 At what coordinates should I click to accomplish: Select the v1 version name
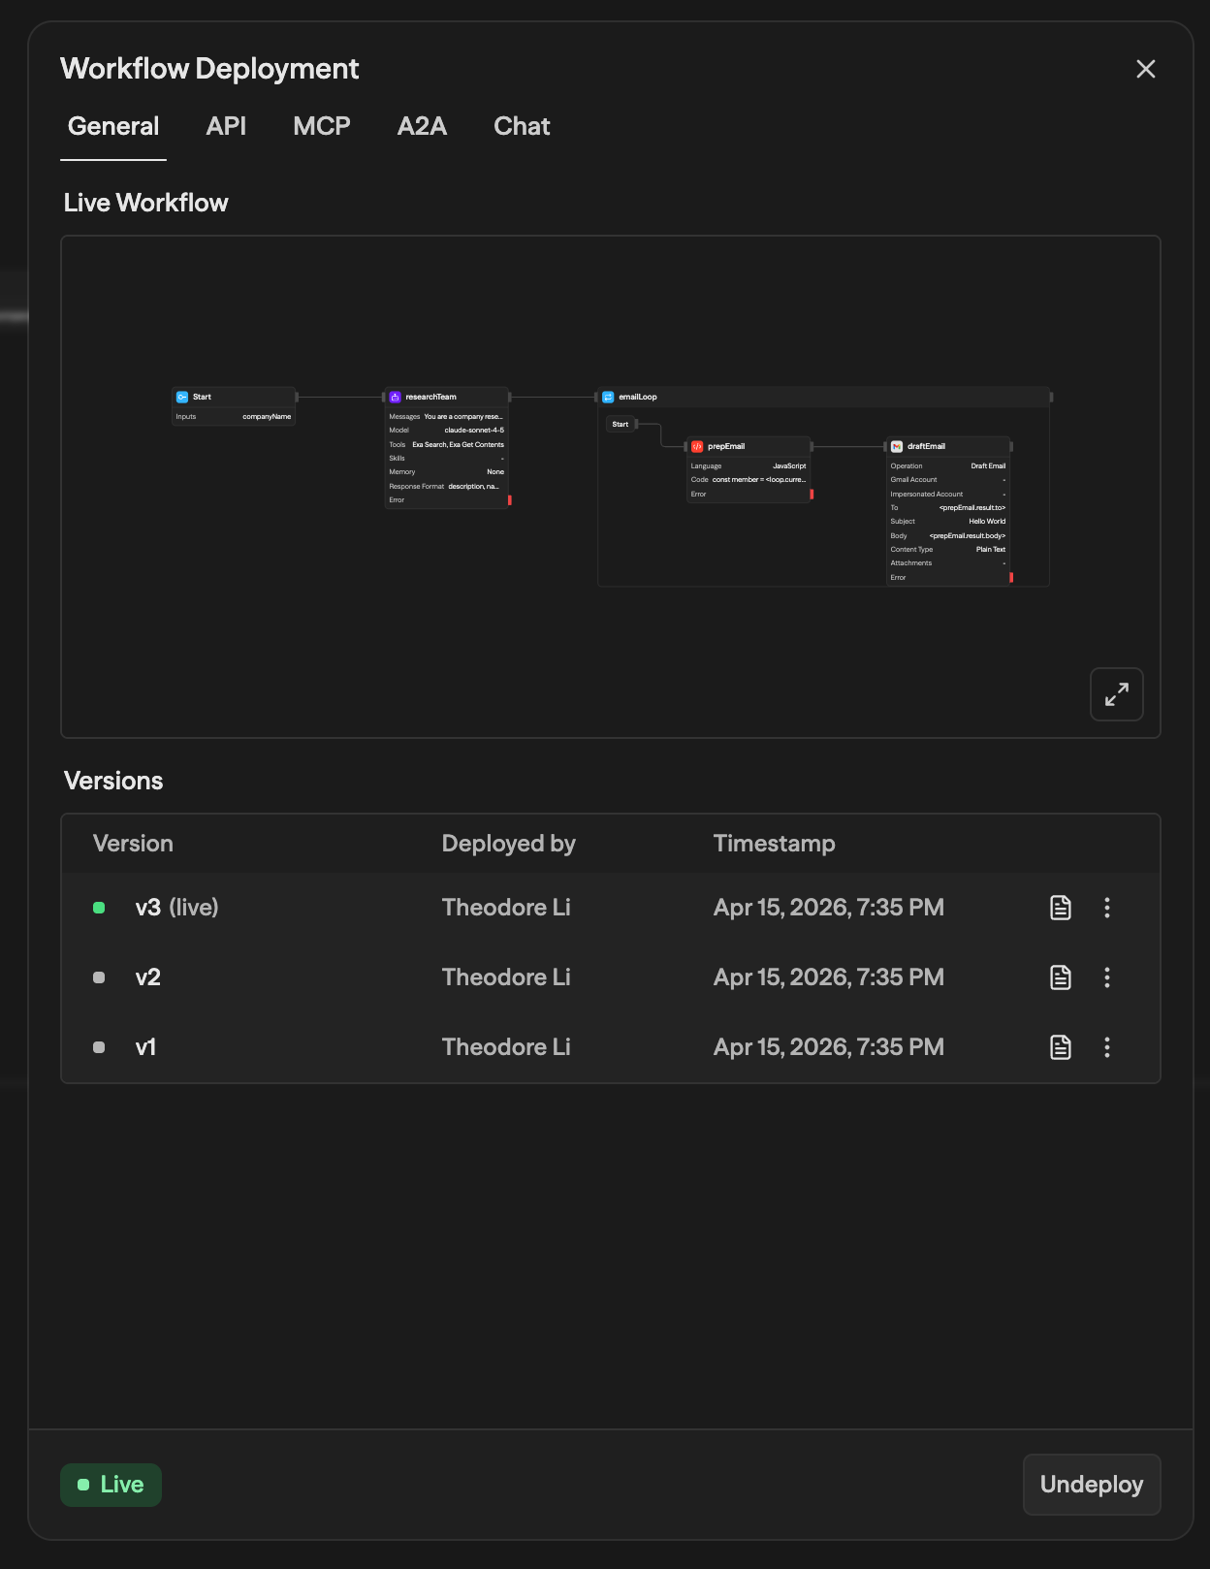click(x=145, y=1047)
